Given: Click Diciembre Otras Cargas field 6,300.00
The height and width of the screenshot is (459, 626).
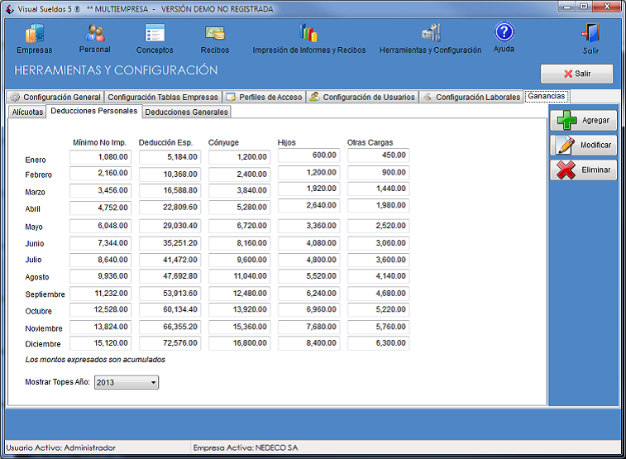Looking at the screenshot, I should (x=378, y=343).
